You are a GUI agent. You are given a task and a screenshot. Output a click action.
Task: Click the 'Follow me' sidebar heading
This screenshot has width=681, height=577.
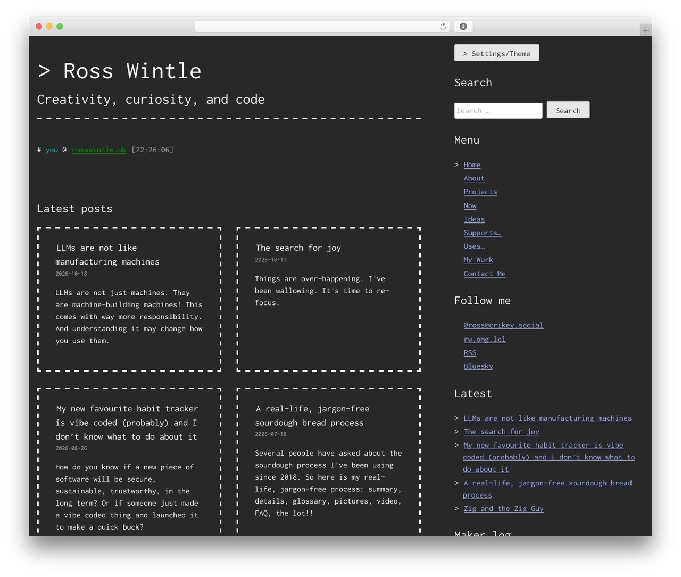(483, 301)
